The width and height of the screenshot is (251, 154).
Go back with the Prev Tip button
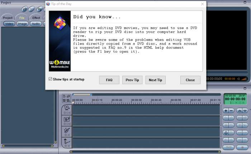pos(132,80)
